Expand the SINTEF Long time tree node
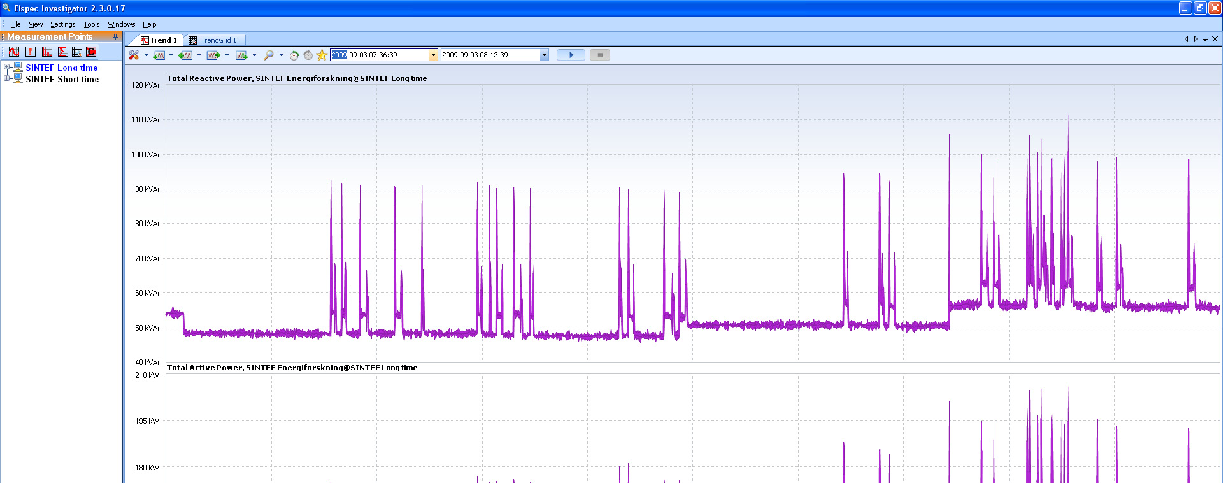Image resolution: width=1223 pixels, height=483 pixels. [6, 66]
